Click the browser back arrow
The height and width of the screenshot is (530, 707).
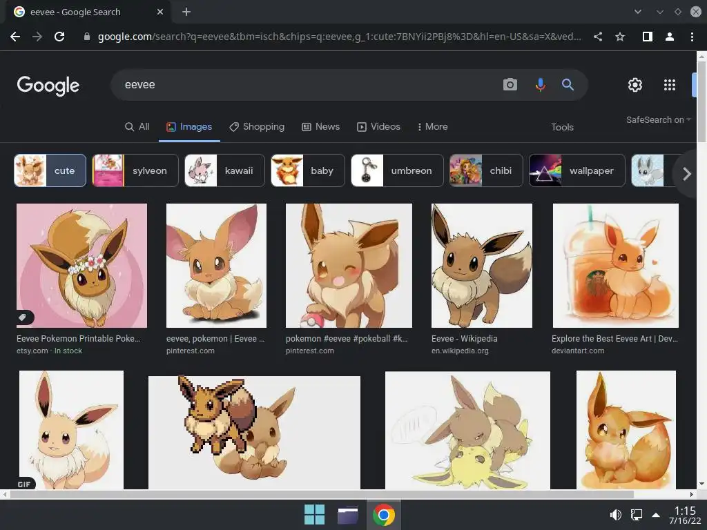click(15, 37)
